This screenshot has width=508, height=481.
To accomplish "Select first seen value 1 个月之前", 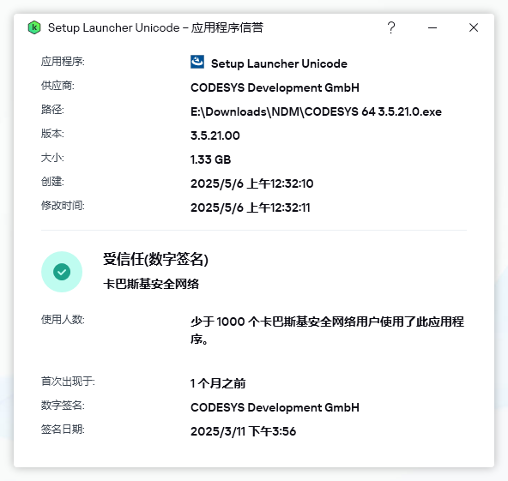I will 218,383.
